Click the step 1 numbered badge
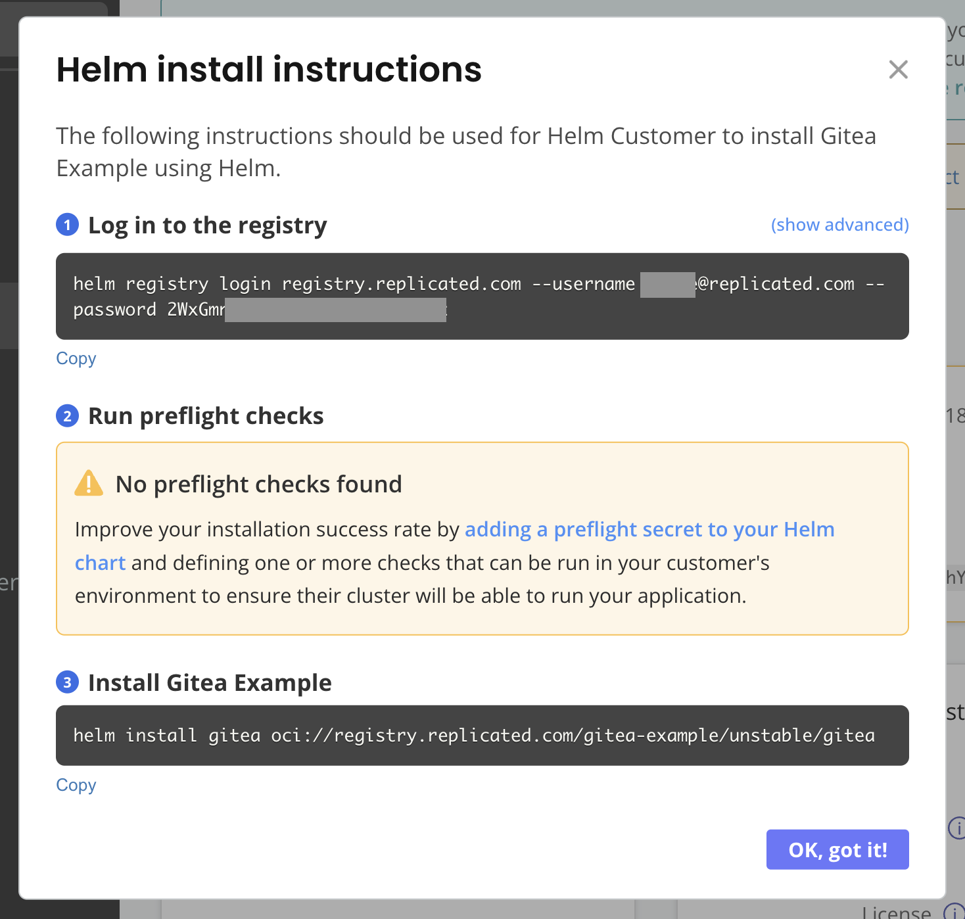The height and width of the screenshot is (919, 965). tap(67, 225)
